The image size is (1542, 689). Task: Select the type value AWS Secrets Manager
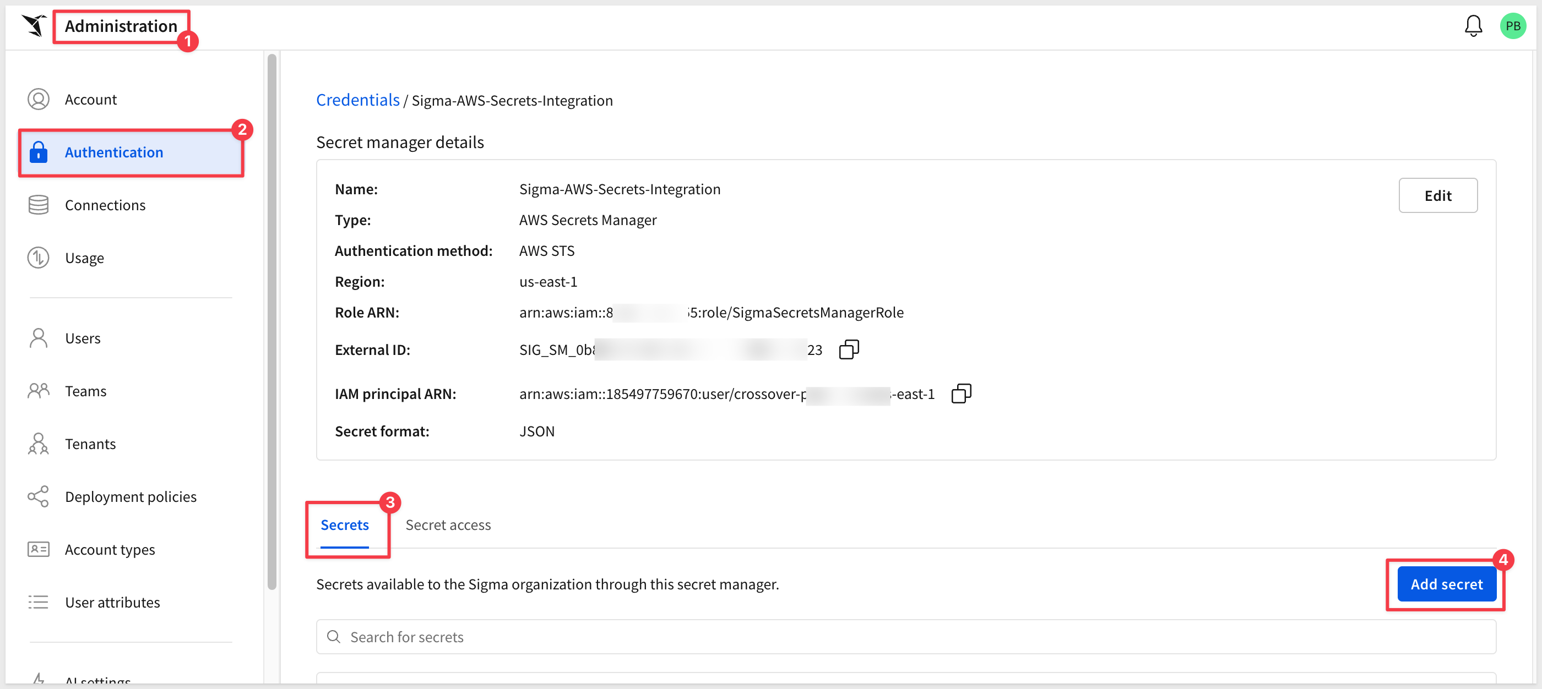coord(588,220)
